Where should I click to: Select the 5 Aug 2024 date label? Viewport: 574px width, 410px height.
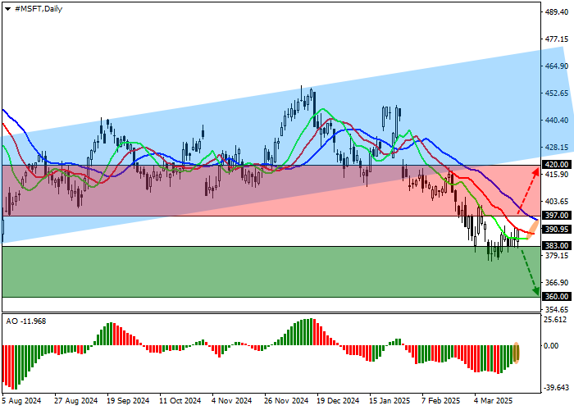[22, 402]
